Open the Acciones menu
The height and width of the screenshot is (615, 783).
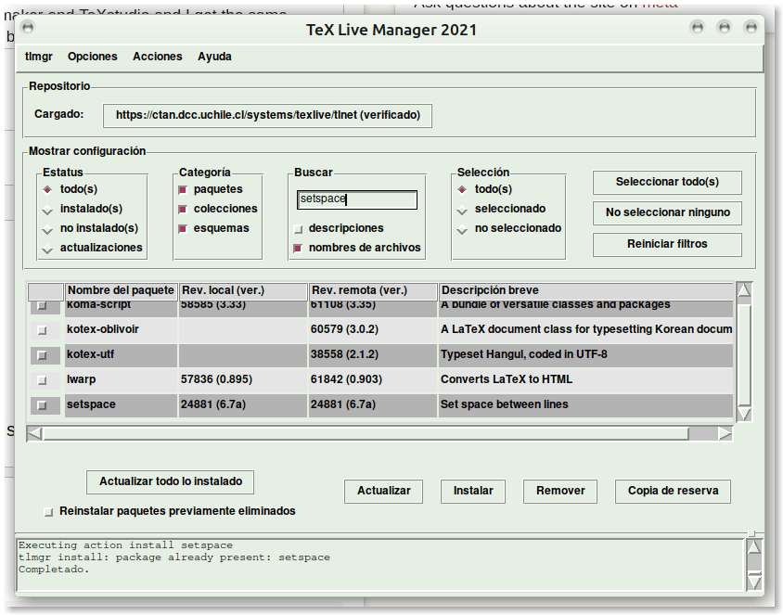157,57
